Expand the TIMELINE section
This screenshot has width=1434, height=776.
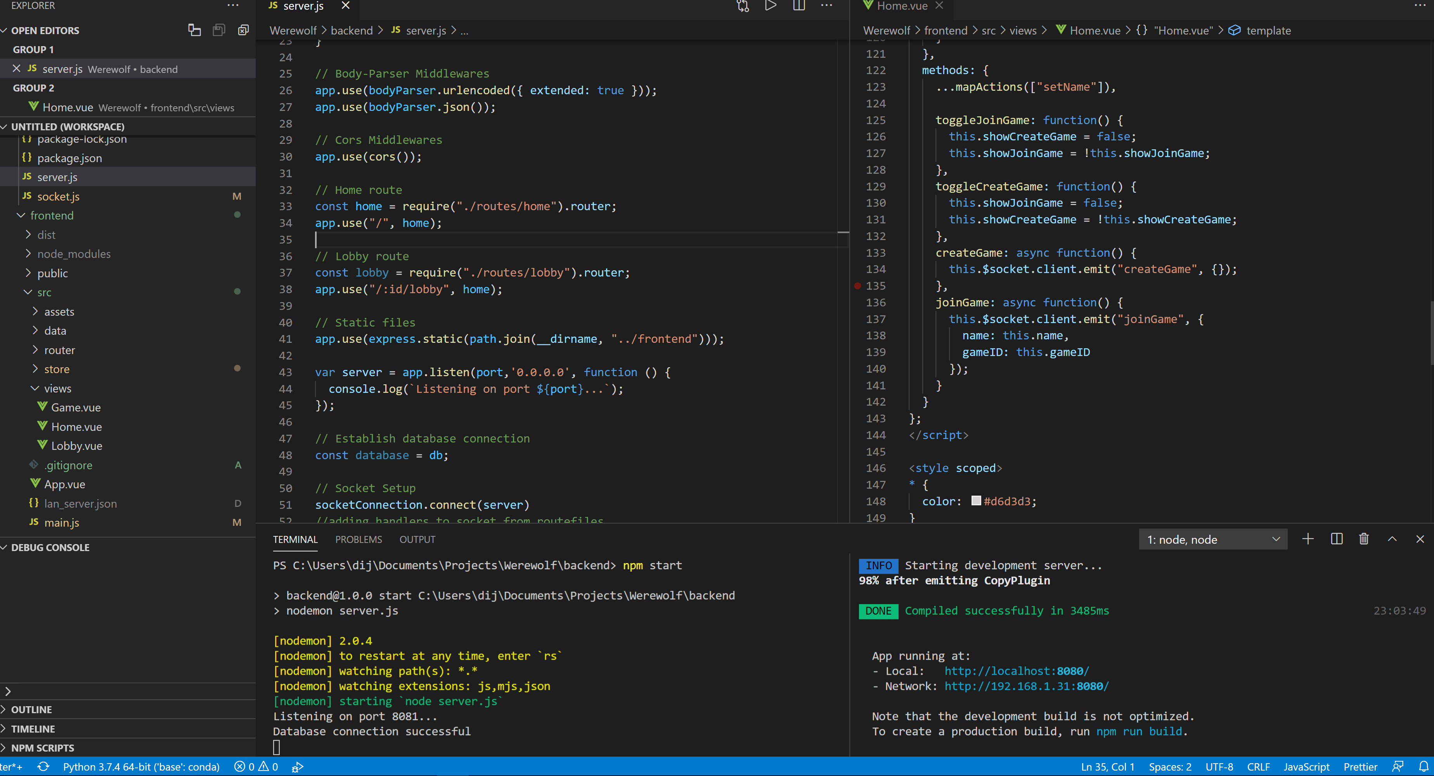pos(33,729)
